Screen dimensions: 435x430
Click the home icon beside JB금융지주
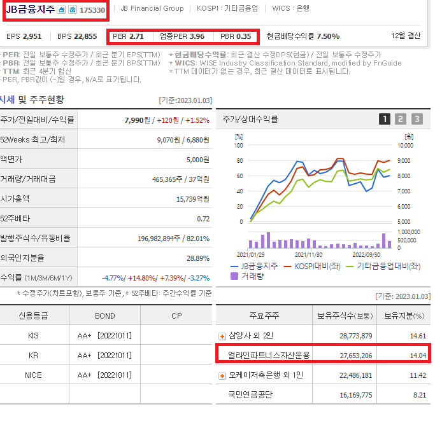coord(61,10)
